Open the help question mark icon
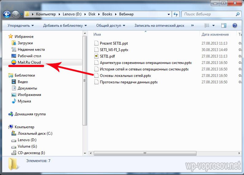The height and width of the screenshot is (175, 244). [x=235, y=26]
